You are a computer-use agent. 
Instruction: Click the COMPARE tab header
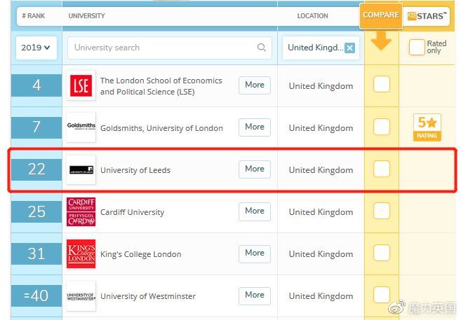(x=381, y=15)
